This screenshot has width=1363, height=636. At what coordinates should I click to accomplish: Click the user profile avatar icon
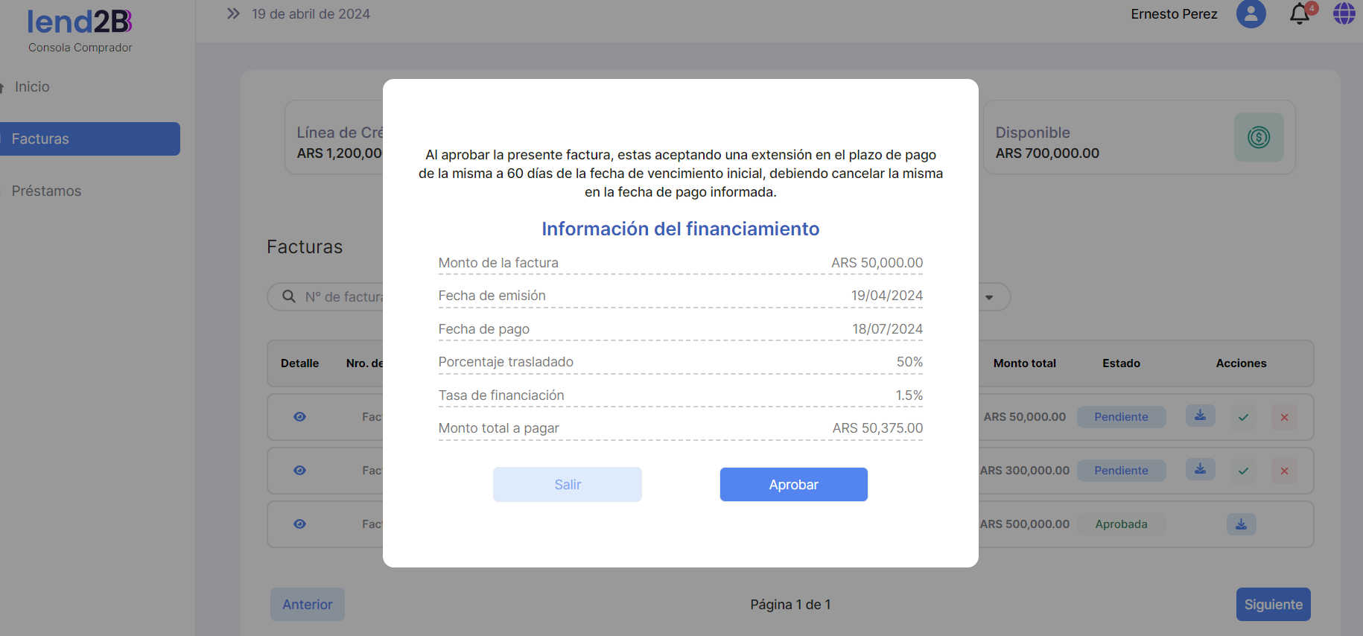[x=1251, y=14]
